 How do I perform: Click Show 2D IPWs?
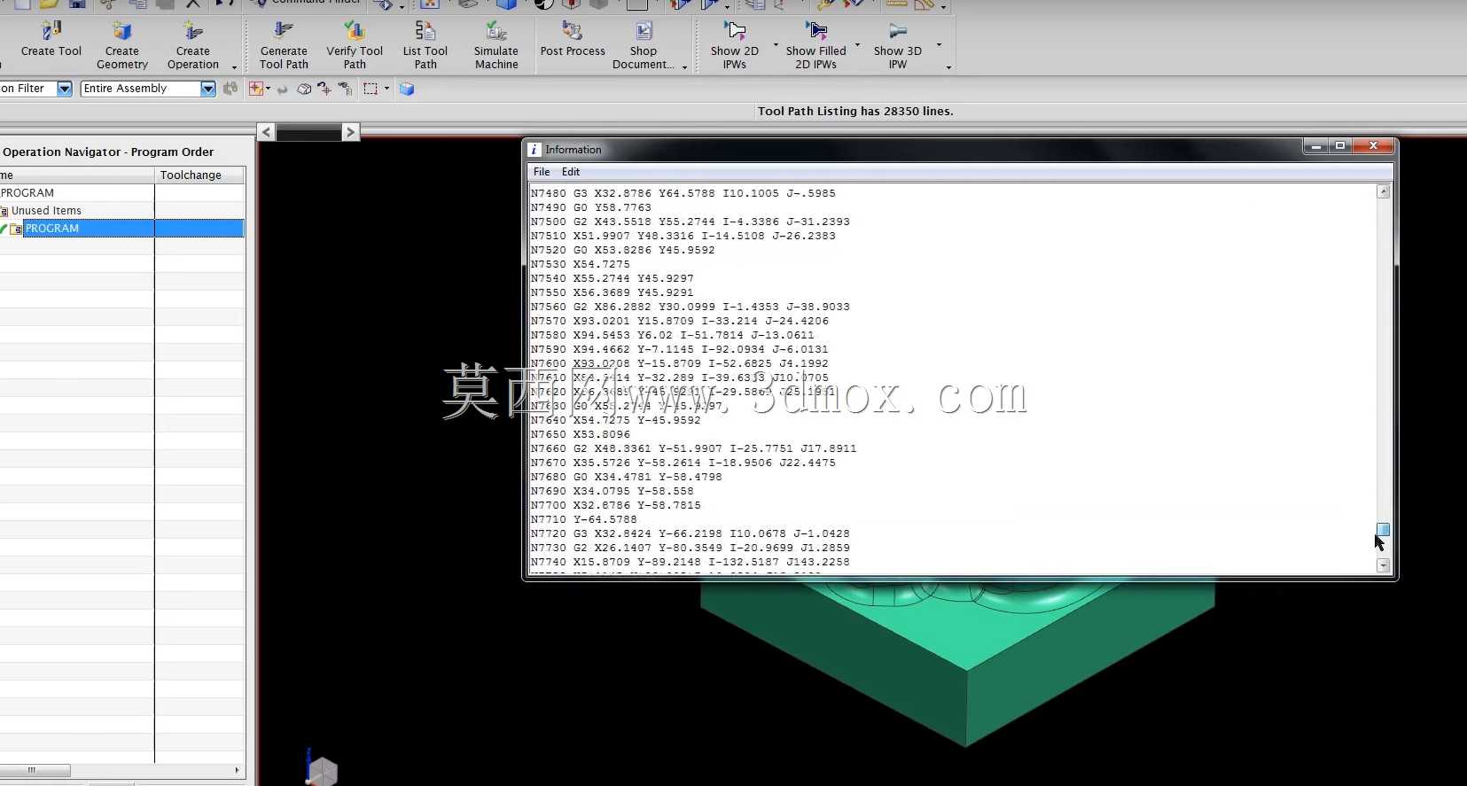(x=735, y=46)
